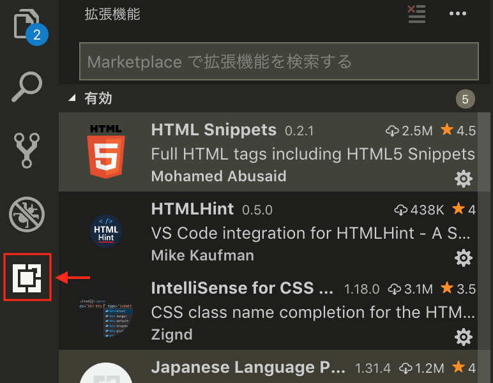Click publisher name Mike Kaufman
Screen dimensions: 493x383
202,255
